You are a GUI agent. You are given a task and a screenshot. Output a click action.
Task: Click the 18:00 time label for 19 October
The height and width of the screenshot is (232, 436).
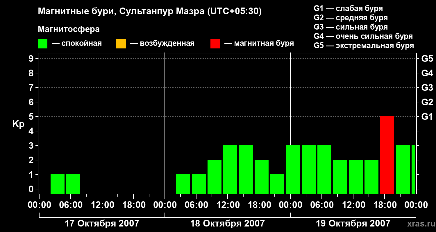coord(385,205)
